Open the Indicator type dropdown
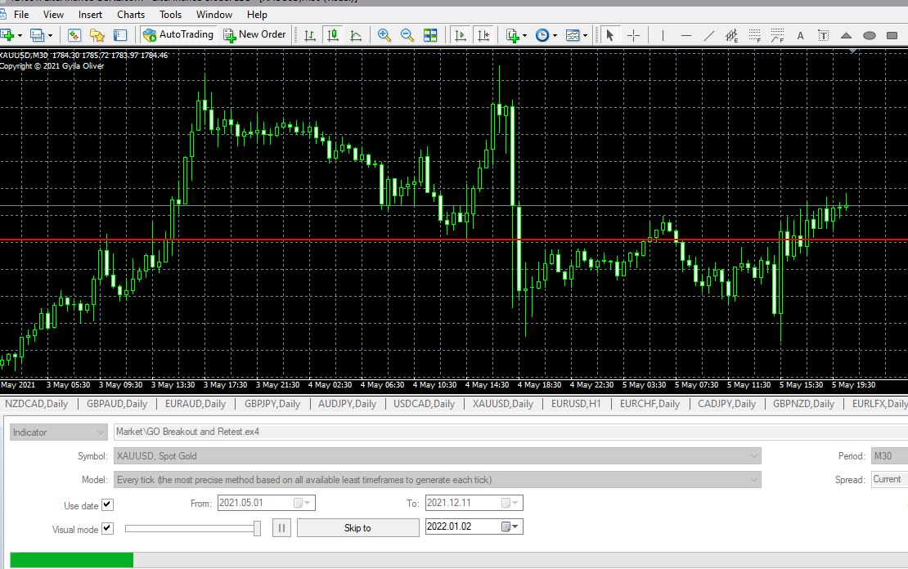 click(x=58, y=432)
